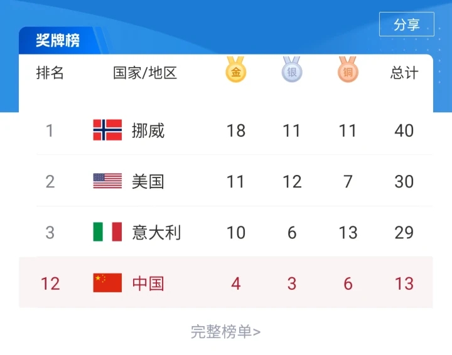Click the China flag icon
The image size is (452, 355).
tap(107, 283)
